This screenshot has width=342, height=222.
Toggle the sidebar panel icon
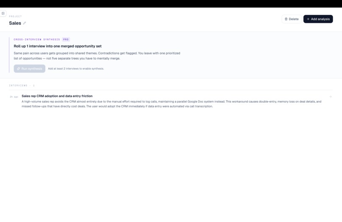pyautogui.click(x=3, y=13)
